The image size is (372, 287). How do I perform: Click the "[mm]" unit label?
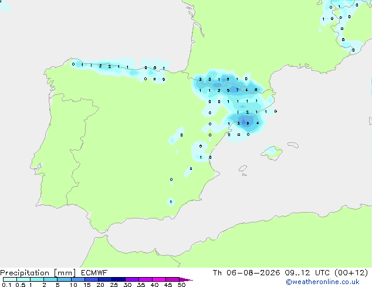pyautogui.click(x=65, y=273)
